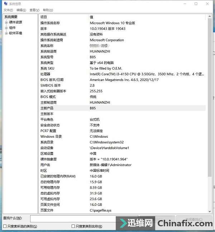Select the 已安装的物理内存(RAM) row
The width and height of the screenshot is (215, 232).
(x=122, y=176)
